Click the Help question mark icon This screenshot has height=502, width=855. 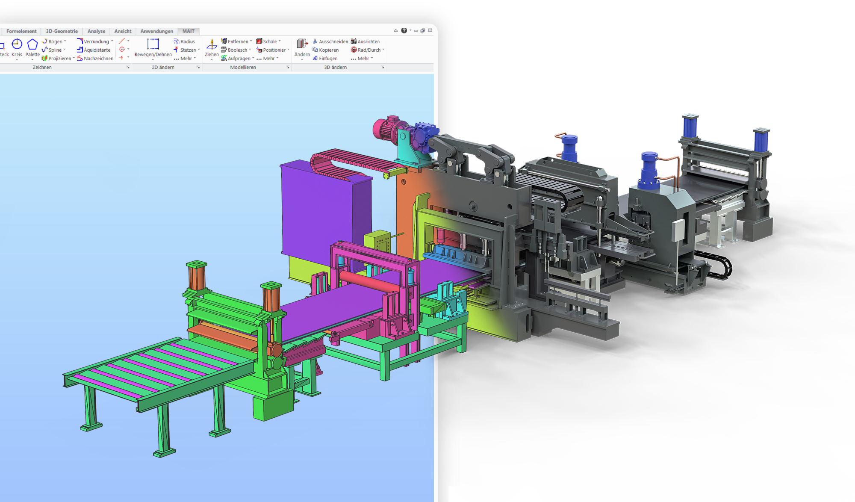click(404, 30)
